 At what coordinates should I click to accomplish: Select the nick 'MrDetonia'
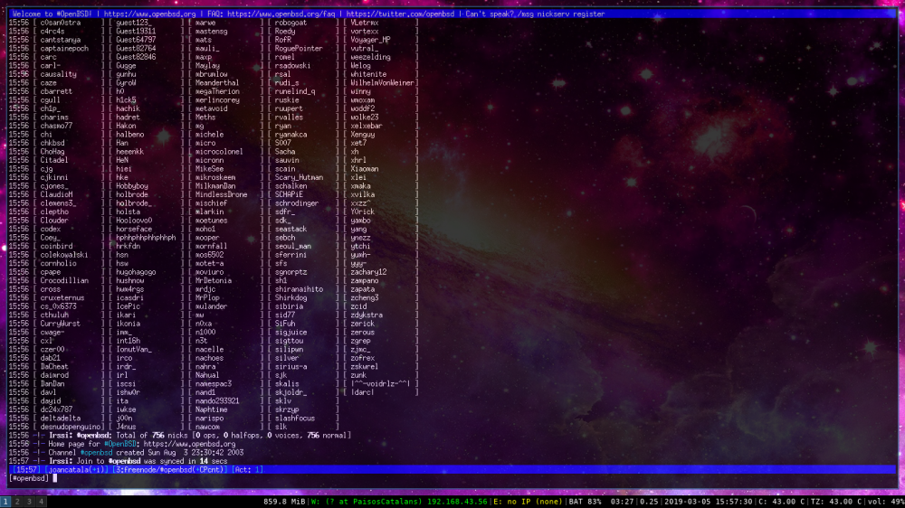point(213,281)
